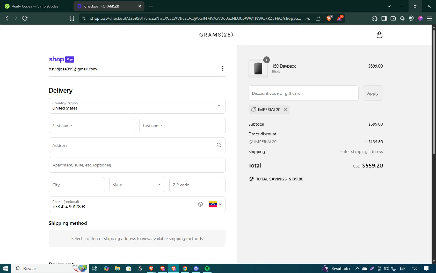This screenshot has width=436, height=273.
Task: Click the ESP language indicator
Action: click(403, 268)
